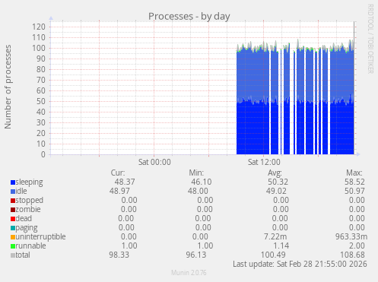Click sleeping average value 50.32
The image size is (378, 282).
tap(278, 182)
